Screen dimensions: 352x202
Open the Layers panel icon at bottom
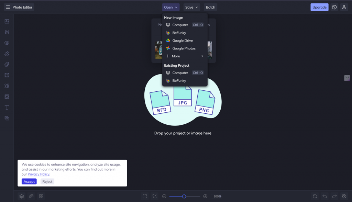22,196
